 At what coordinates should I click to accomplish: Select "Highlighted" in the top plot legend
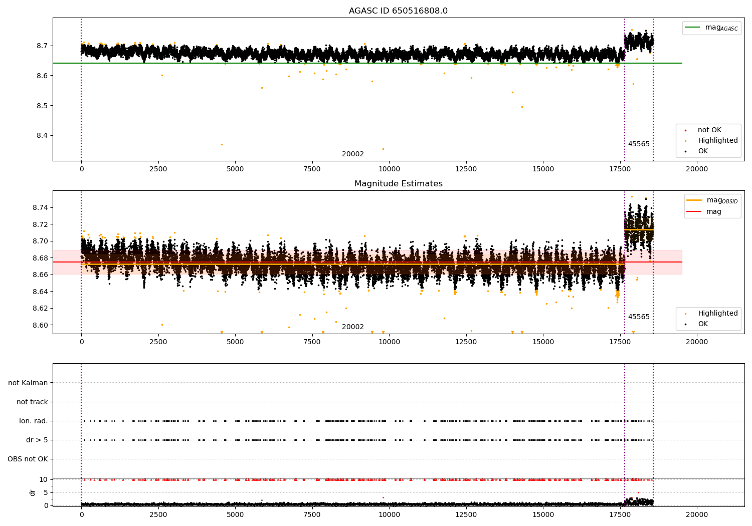click(717, 141)
